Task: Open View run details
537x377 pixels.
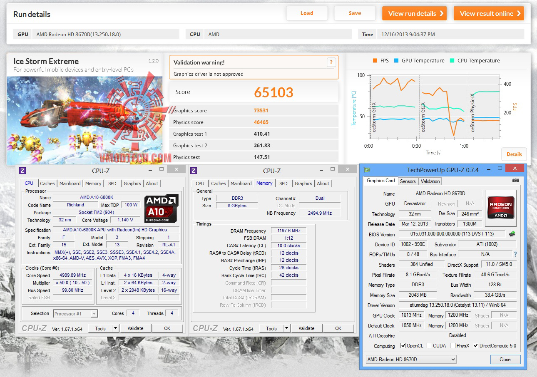Action: 414,13
